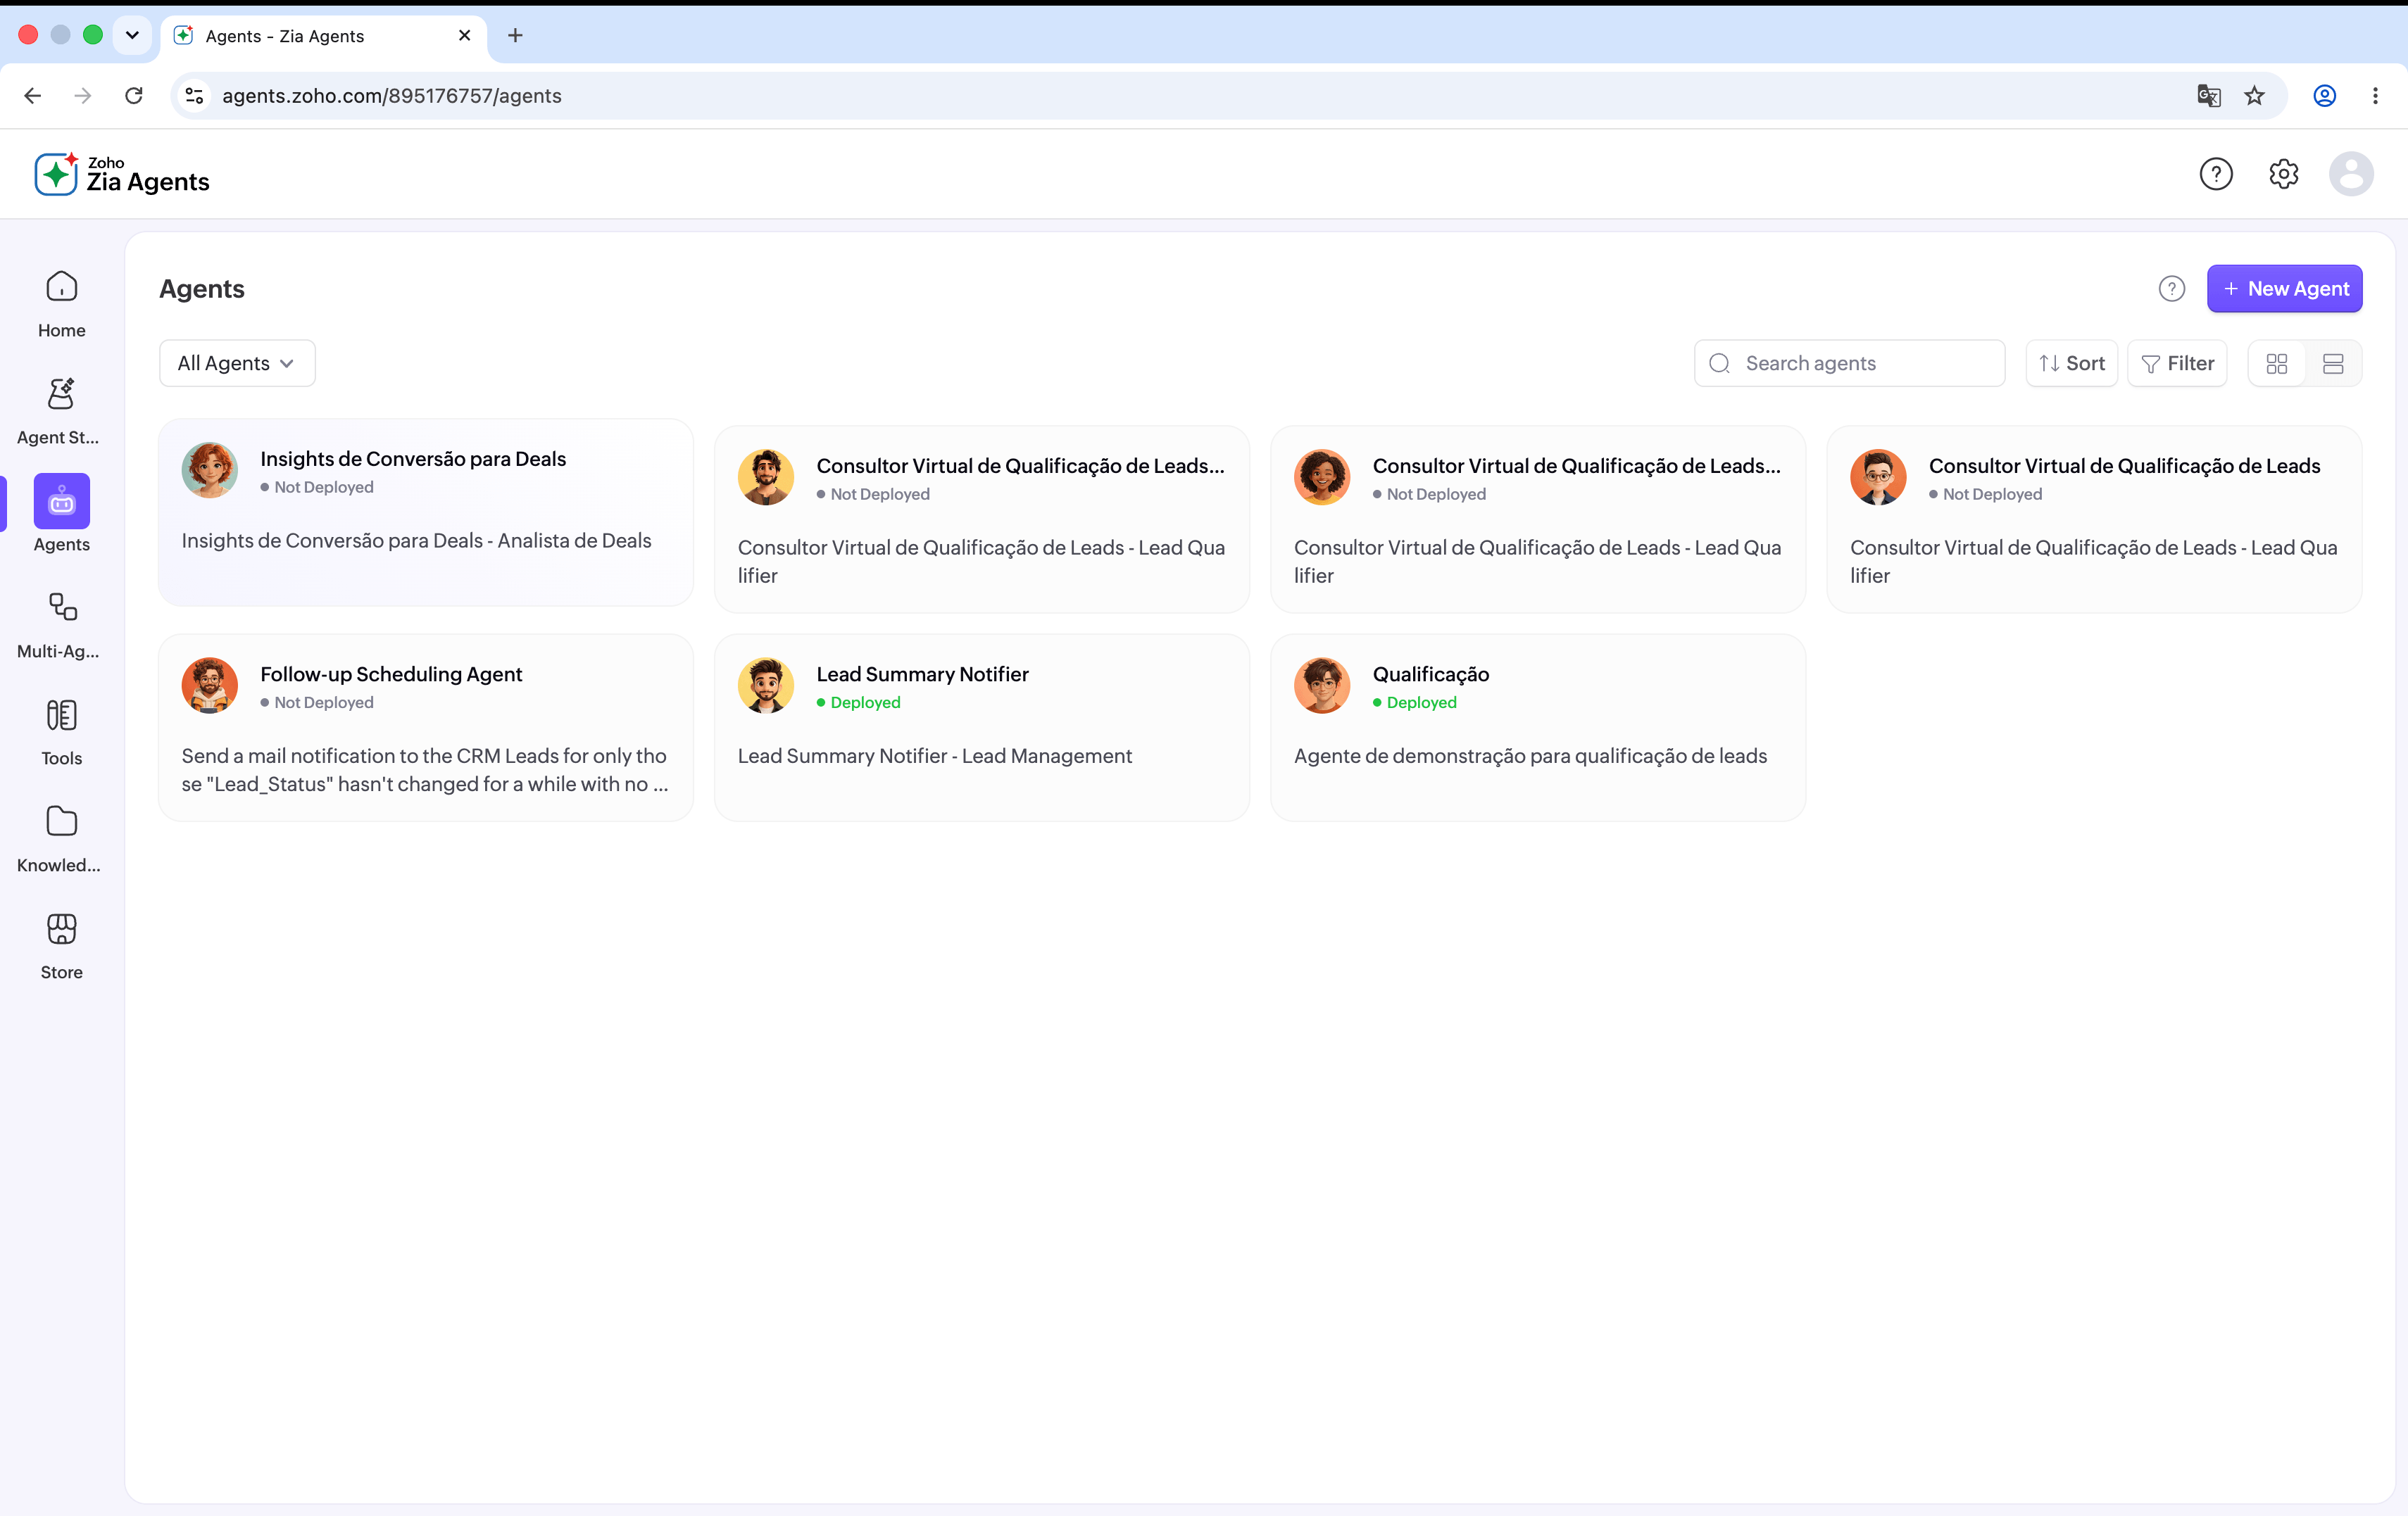Click 'Agente de demonstração para qualificação de leads'
2408x1516 pixels.
[x=1530, y=757]
